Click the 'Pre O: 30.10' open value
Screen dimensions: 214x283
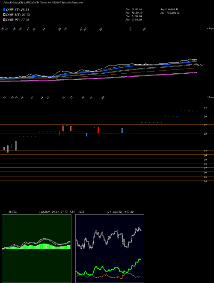click(134, 9)
